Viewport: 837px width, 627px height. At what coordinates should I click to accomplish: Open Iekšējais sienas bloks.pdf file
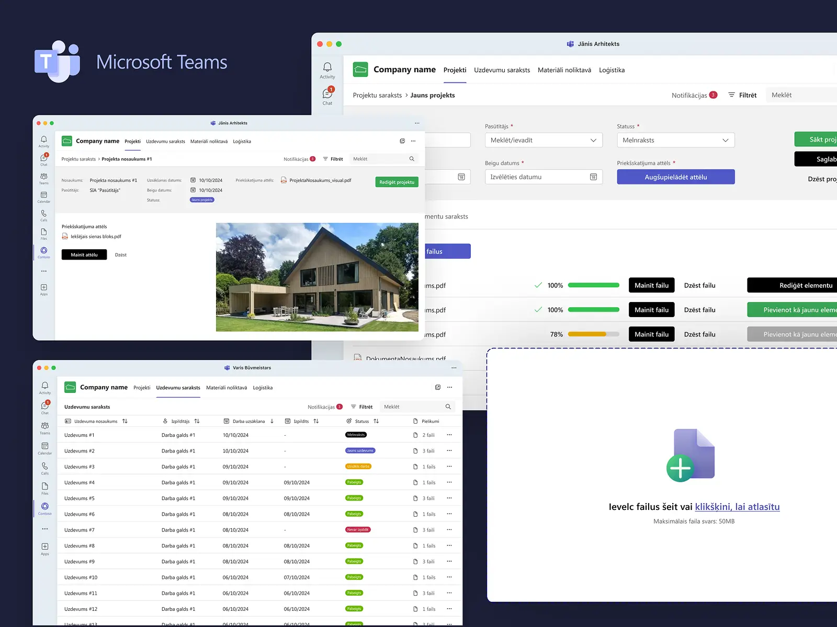tap(92, 237)
